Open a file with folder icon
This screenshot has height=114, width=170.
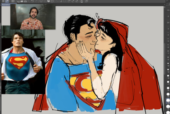coord(22,1)
